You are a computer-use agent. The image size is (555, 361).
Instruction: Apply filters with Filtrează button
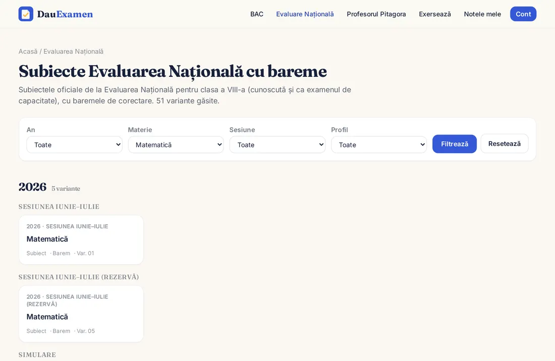click(455, 144)
